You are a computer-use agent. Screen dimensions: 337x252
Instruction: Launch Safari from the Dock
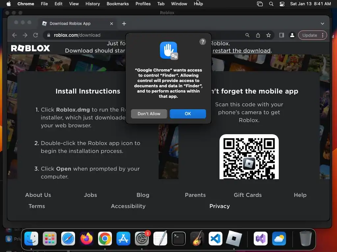point(68,239)
